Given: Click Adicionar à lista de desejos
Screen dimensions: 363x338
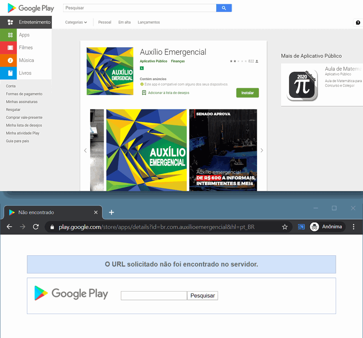Looking at the screenshot, I should 169,93.
